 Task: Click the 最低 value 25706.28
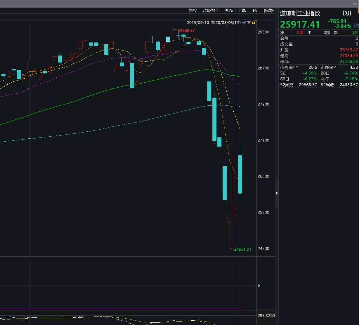click(349, 61)
